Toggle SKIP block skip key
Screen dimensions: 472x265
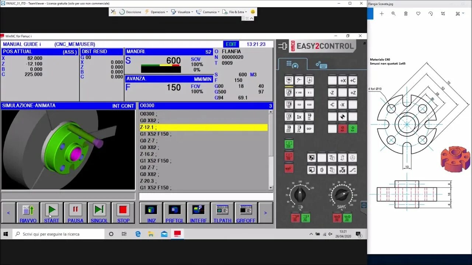(x=309, y=129)
